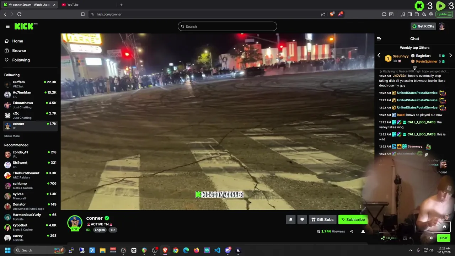The height and width of the screenshot is (256, 455).
Task: Click the IRL category link
Action: (89, 230)
